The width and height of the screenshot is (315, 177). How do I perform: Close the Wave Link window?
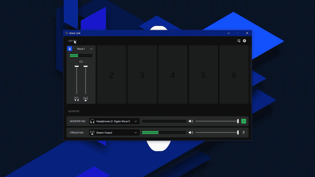(247, 33)
